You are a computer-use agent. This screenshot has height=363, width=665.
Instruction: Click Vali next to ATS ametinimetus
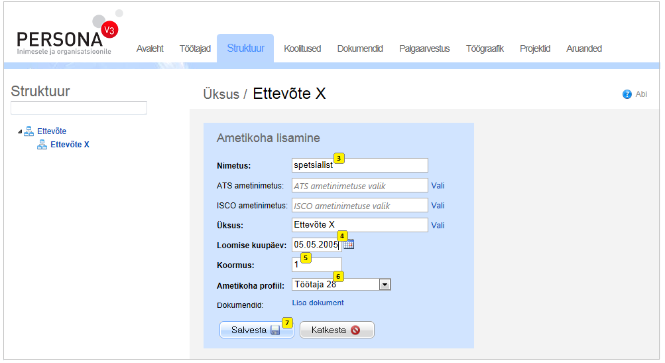point(438,186)
